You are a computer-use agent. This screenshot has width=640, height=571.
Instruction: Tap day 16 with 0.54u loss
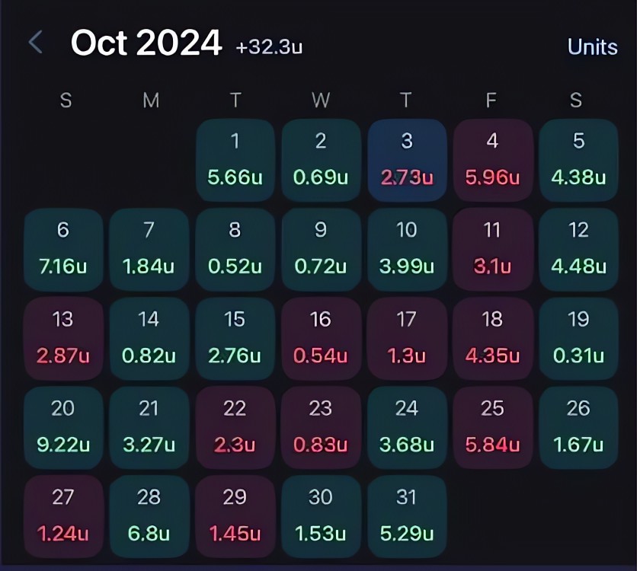coord(322,339)
